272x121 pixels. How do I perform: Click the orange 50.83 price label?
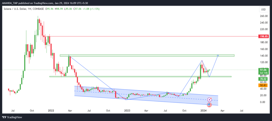263,85
